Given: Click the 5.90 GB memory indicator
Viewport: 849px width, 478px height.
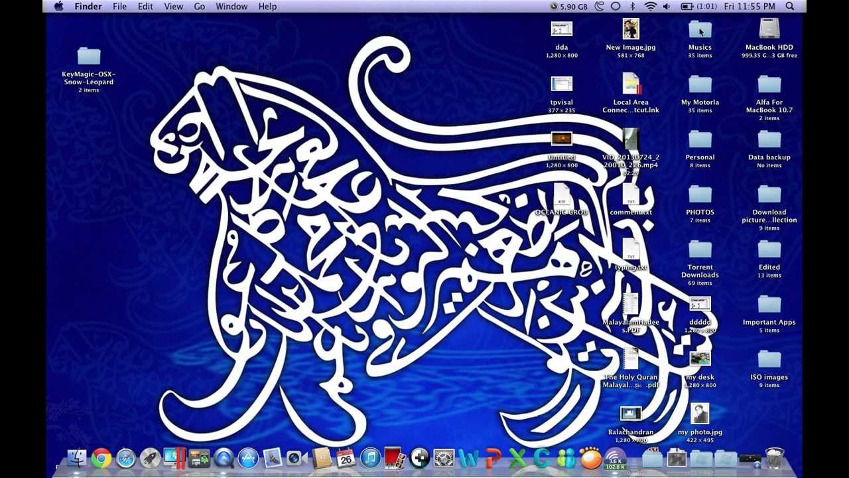Looking at the screenshot, I should click(x=569, y=6).
